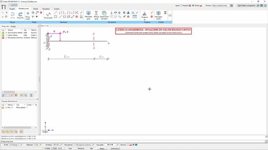This screenshot has height=150, width=268.
Task: Select Pos. 1.1 Rama płaska row
Action: 19,107
